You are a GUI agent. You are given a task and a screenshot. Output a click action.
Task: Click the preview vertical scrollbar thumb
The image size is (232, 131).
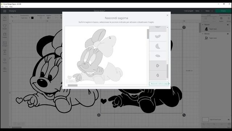(148, 34)
